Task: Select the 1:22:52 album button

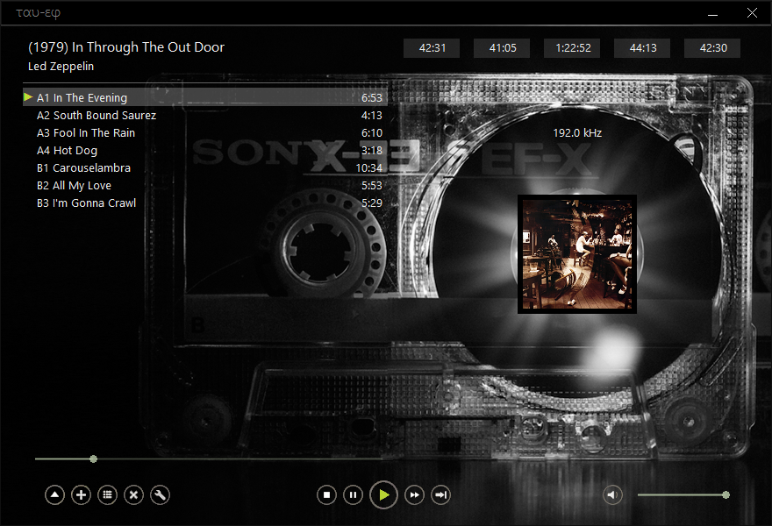Action: pyautogui.click(x=572, y=48)
